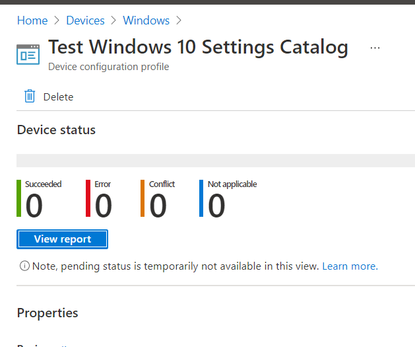Select the orange Conflict status bar
The width and height of the screenshot is (415, 347).
coord(143,198)
